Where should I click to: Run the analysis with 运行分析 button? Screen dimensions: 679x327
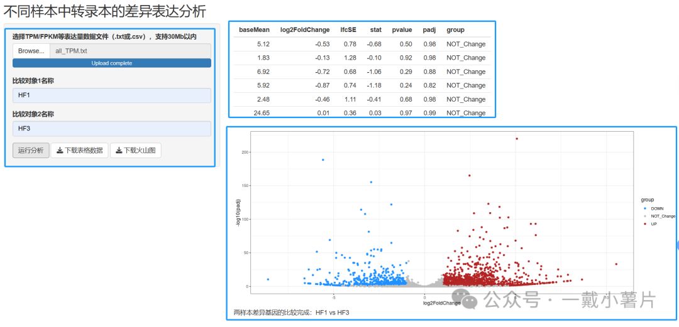coord(31,151)
